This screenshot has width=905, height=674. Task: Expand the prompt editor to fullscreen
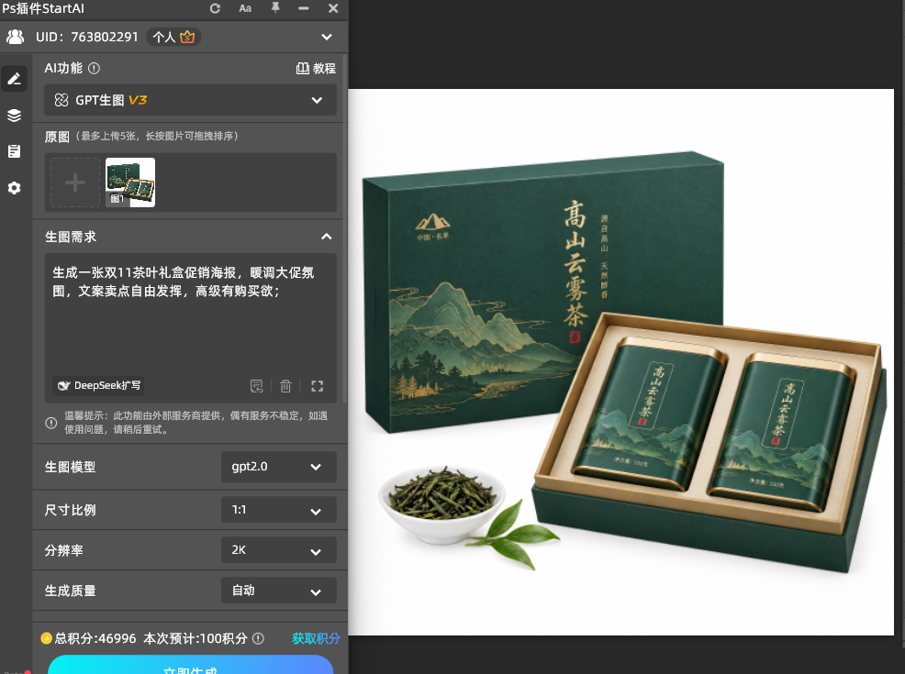(x=317, y=386)
